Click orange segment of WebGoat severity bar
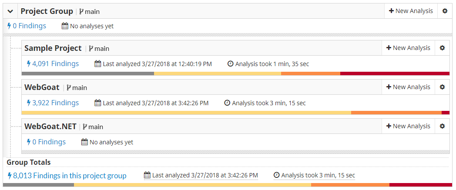This screenshot has height=190, width=456. click(396, 113)
